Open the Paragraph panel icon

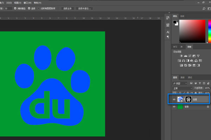tap(168, 37)
